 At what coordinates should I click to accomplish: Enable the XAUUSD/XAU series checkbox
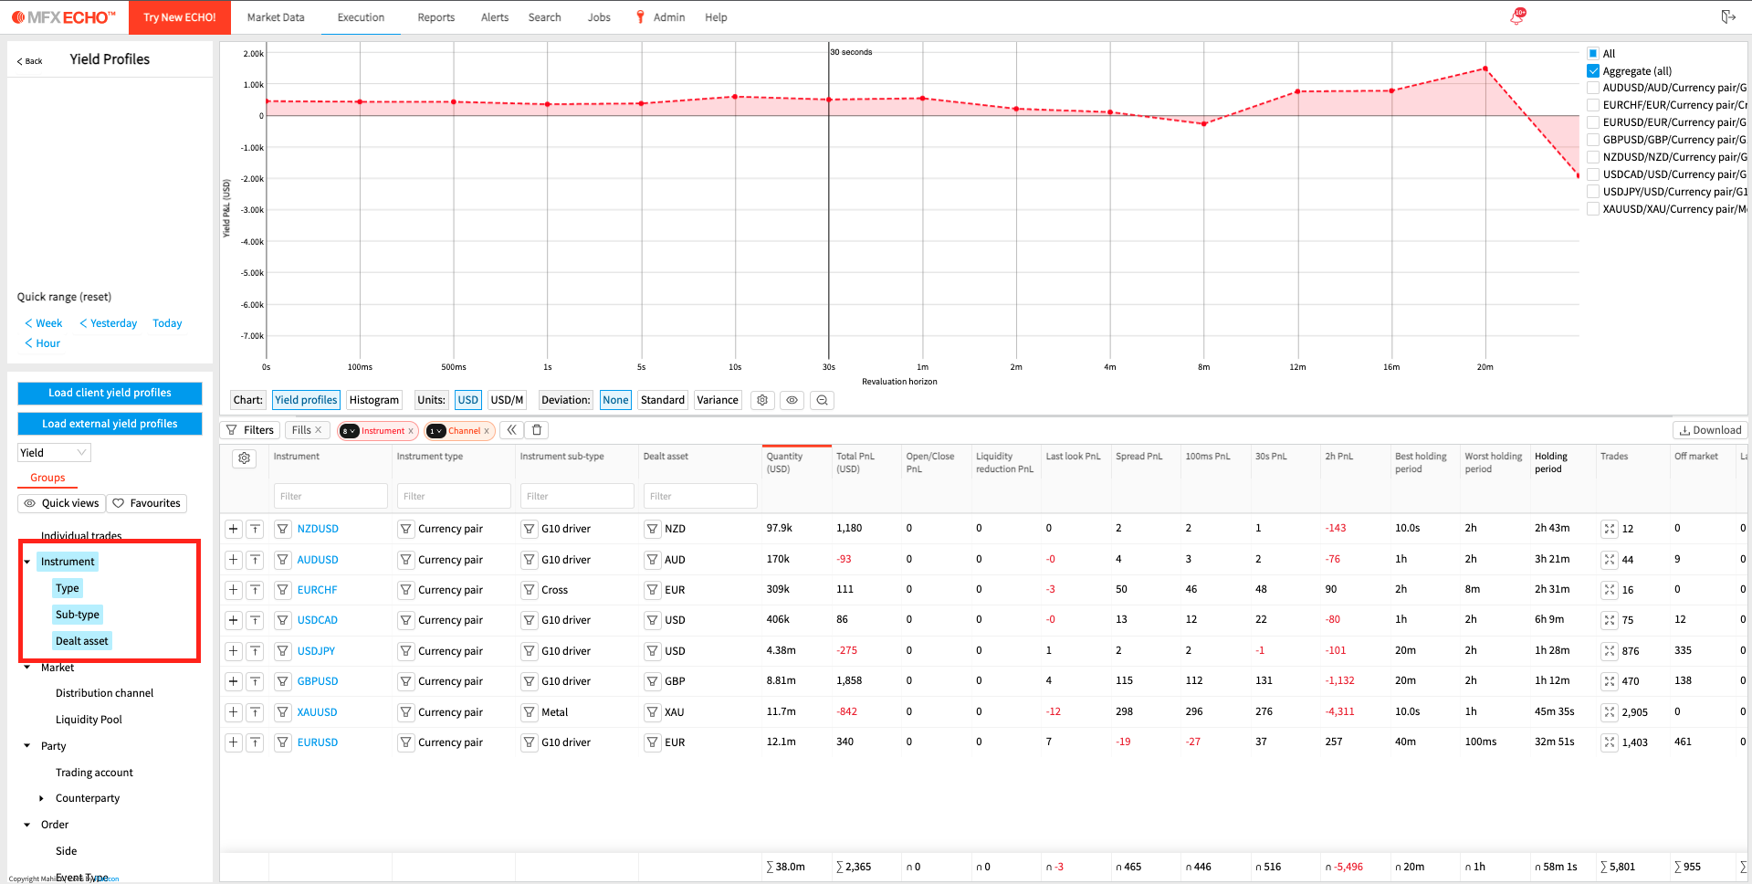[1593, 209]
